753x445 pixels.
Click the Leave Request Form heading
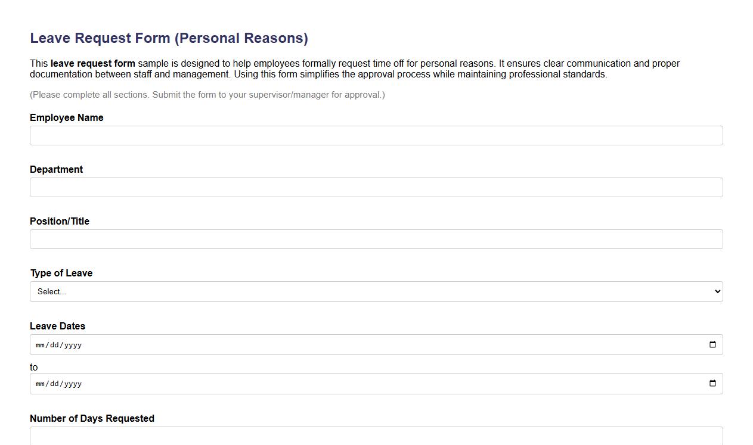tap(169, 38)
